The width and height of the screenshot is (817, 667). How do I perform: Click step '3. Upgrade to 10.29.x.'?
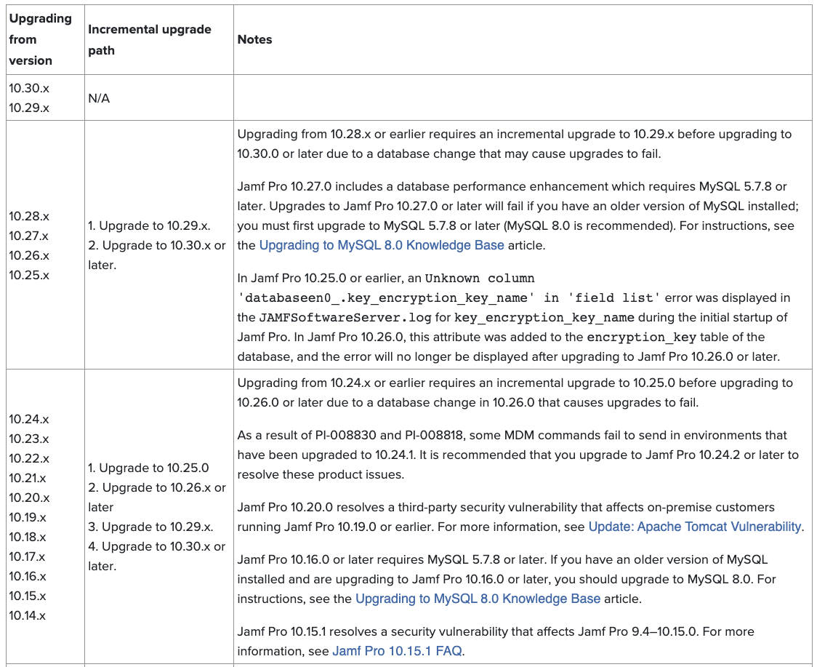(150, 527)
